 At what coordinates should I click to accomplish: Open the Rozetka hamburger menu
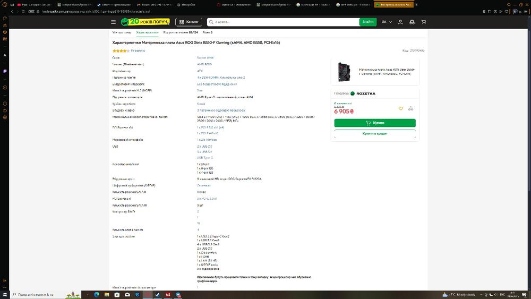tap(114, 22)
